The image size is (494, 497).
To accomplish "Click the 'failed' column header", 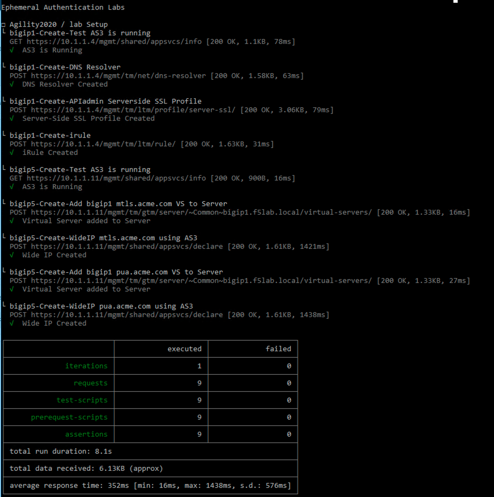I will [x=278, y=349].
